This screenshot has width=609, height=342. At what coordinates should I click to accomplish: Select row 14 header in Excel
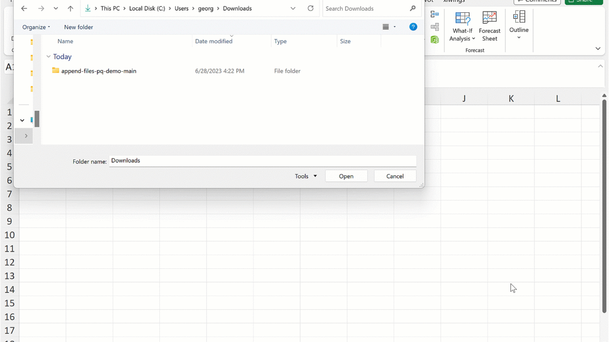[10, 290]
